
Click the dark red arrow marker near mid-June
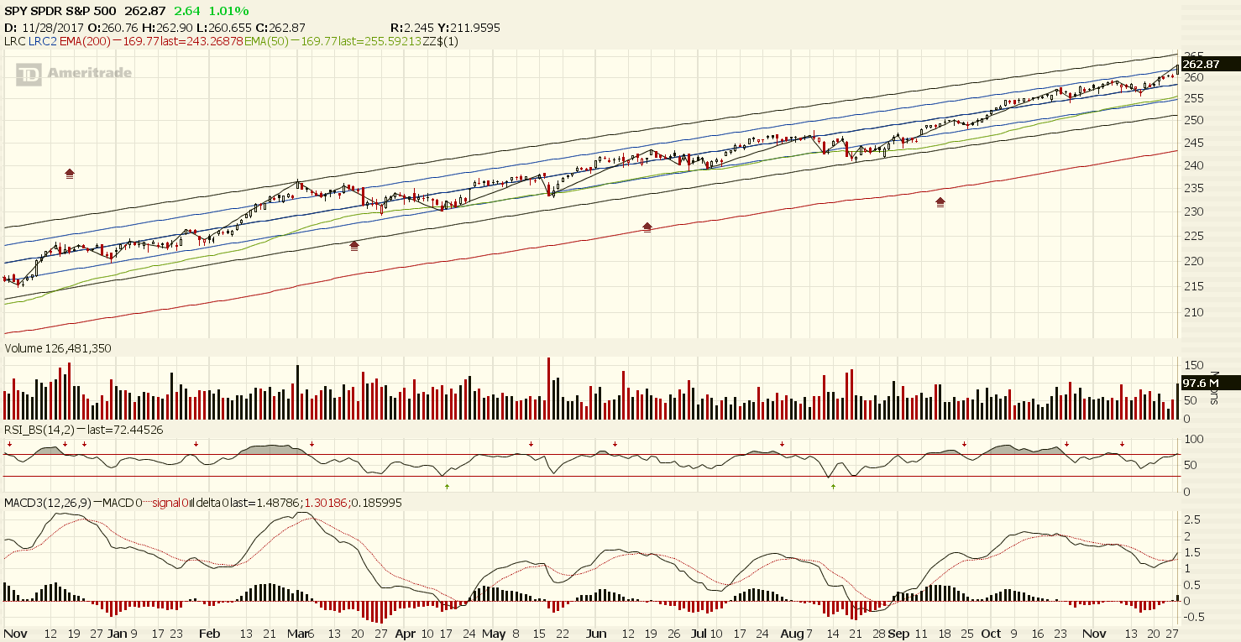(647, 227)
